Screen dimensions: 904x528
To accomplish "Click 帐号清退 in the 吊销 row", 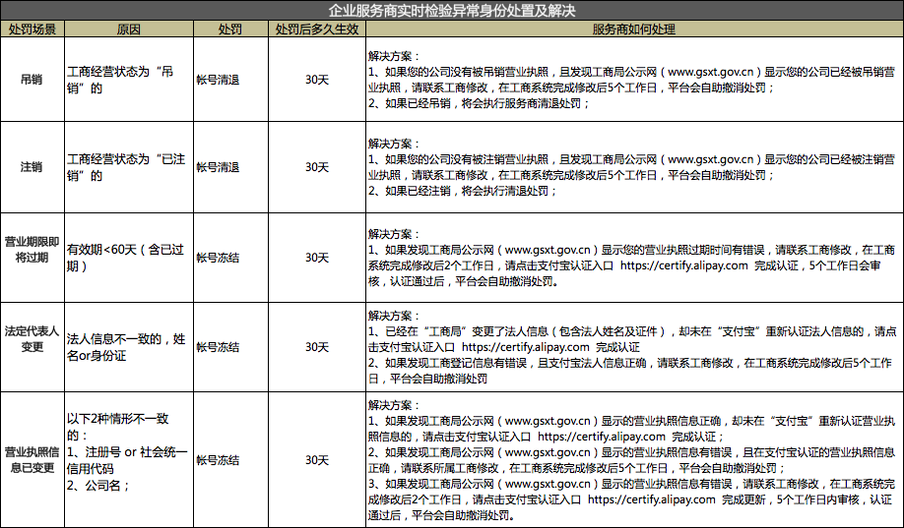I will pyautogui.click(x=218, y=80).
